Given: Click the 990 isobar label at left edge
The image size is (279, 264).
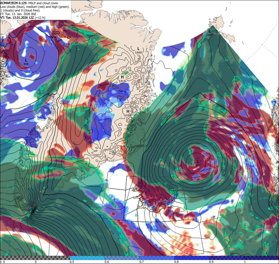Looking at the screenshot, I should click(x=4, y=149).
